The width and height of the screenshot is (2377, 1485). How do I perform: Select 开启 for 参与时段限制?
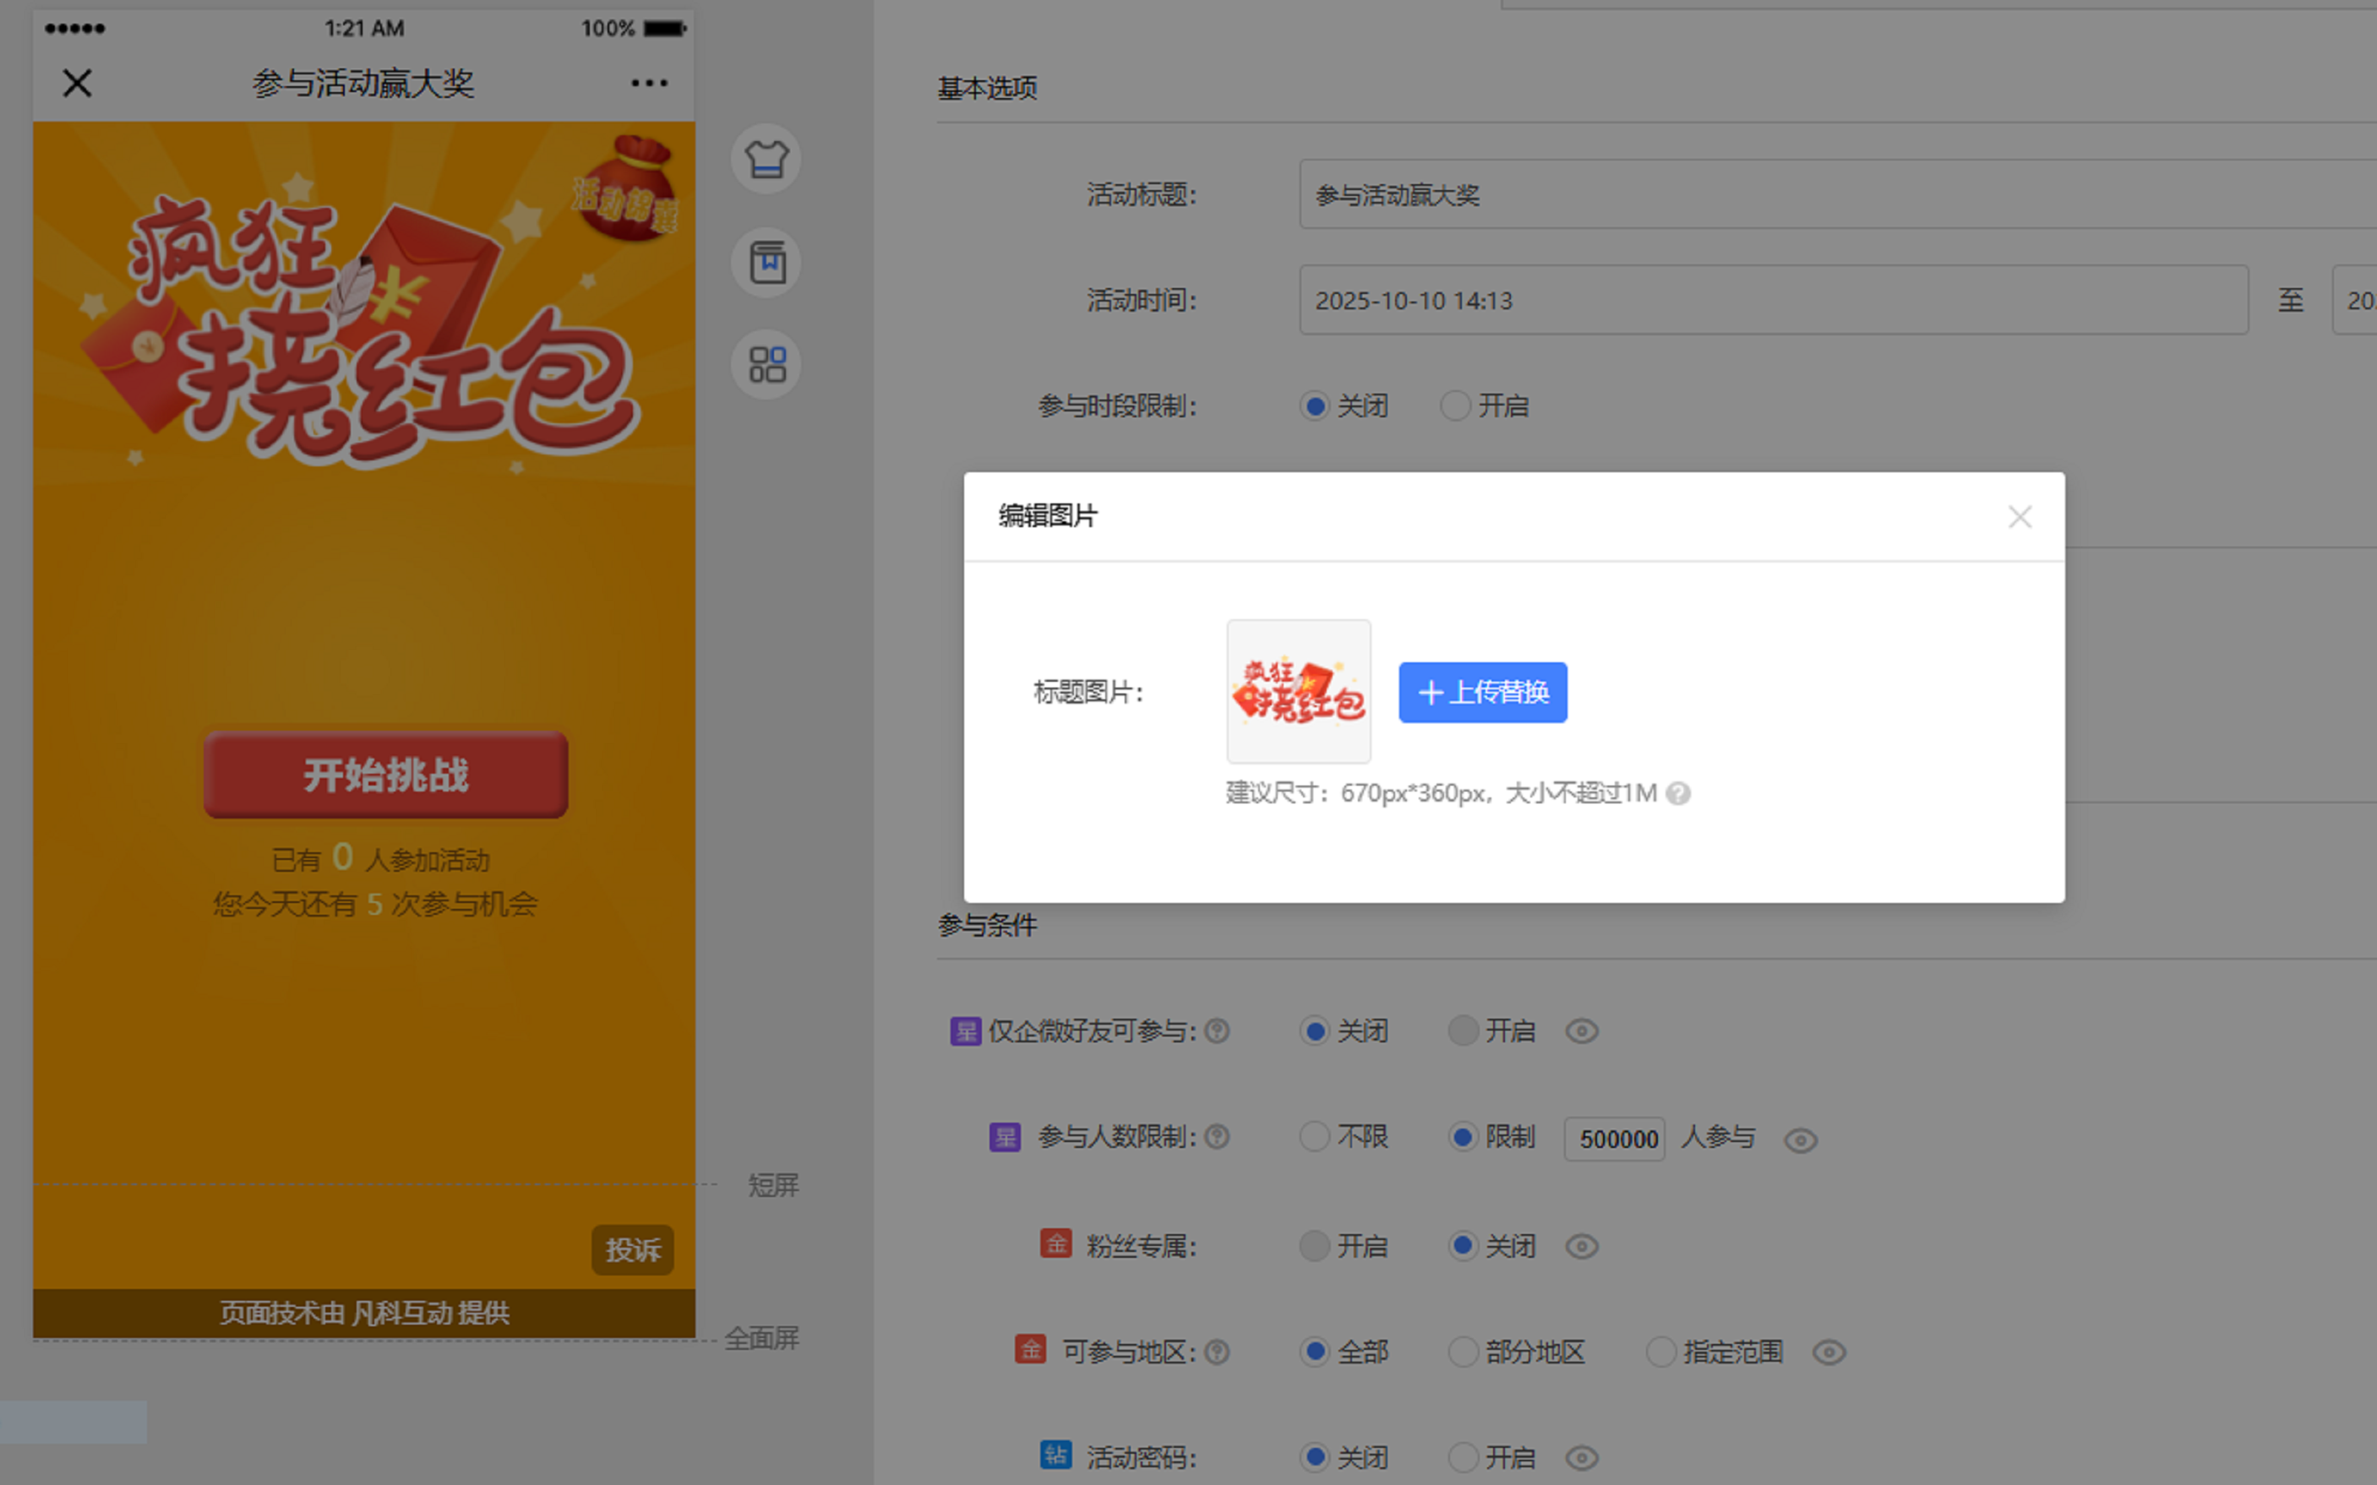click(x=1455, y=405)
